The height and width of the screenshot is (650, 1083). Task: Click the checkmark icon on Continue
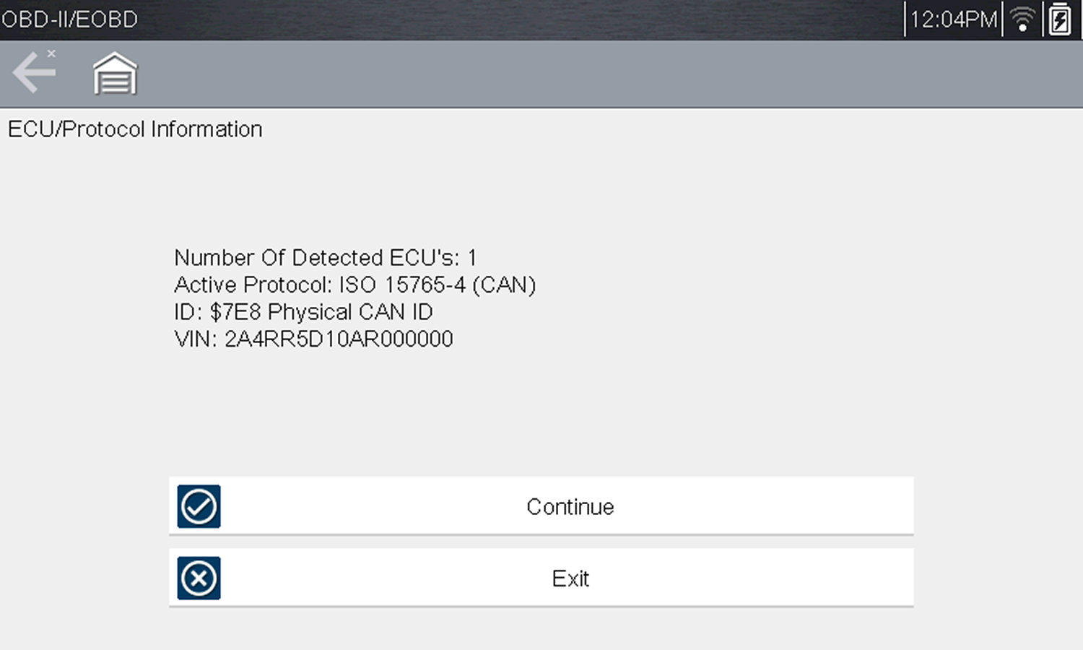[199, 506]
